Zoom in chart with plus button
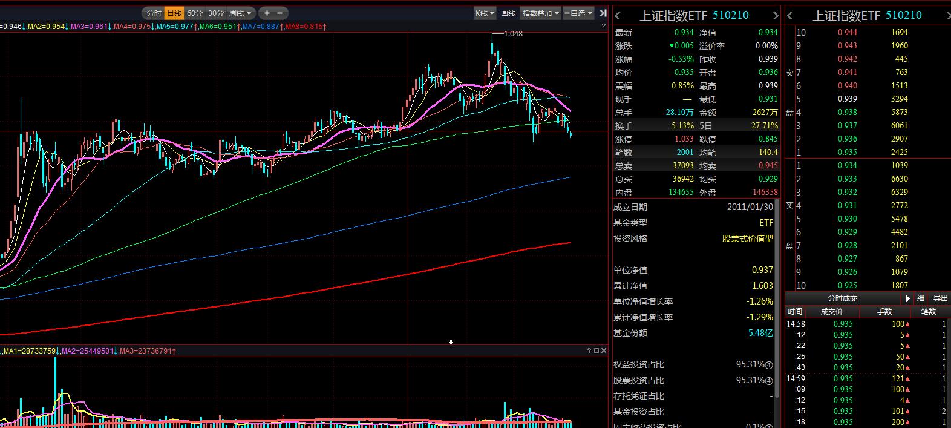This screenshot has height=428, width=951. 267,13
